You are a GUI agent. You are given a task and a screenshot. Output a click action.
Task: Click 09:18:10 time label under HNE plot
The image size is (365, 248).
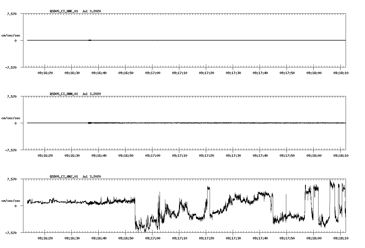[341, 73]
